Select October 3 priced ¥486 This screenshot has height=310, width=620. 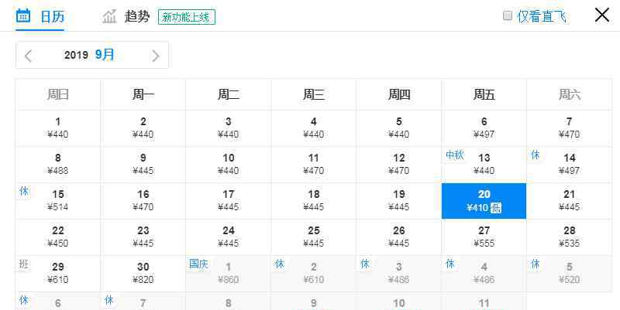tap(398, 274)
